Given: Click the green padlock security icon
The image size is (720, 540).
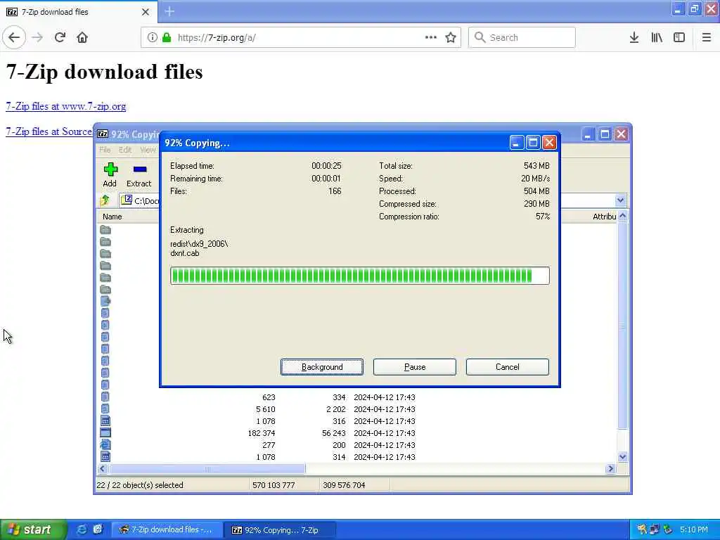Looking at the screenshot, I should click(x=167, y=37).
